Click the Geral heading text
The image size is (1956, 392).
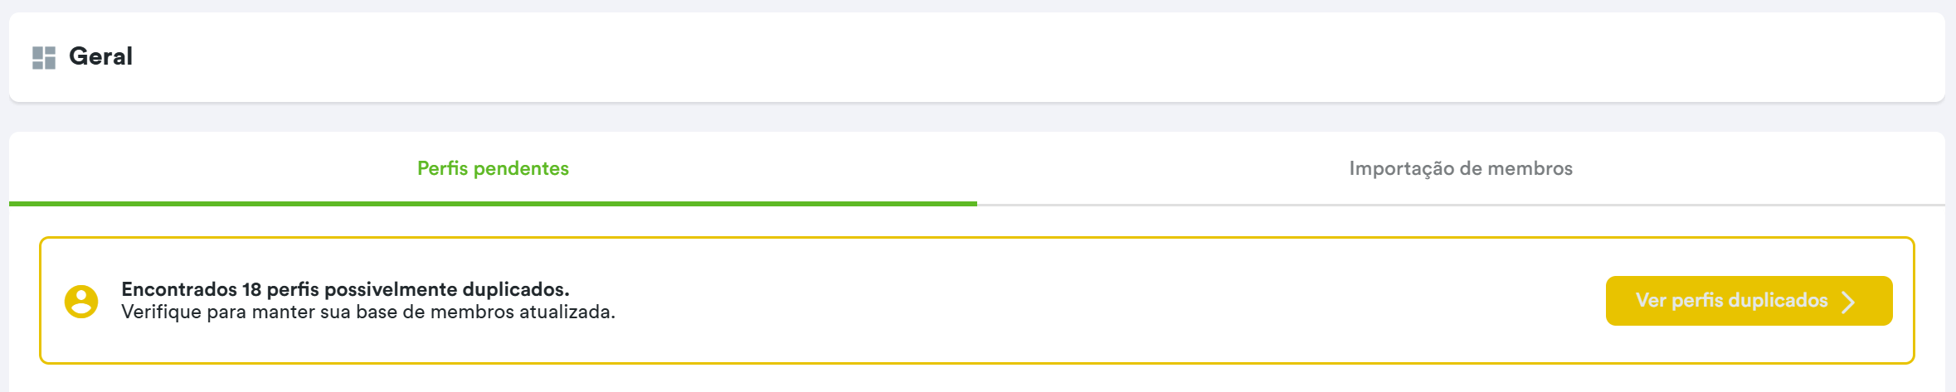coord(100,56)
